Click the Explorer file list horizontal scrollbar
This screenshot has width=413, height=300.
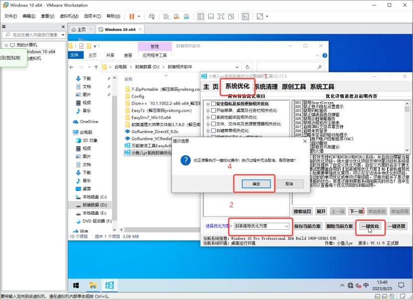pos(162,230)
